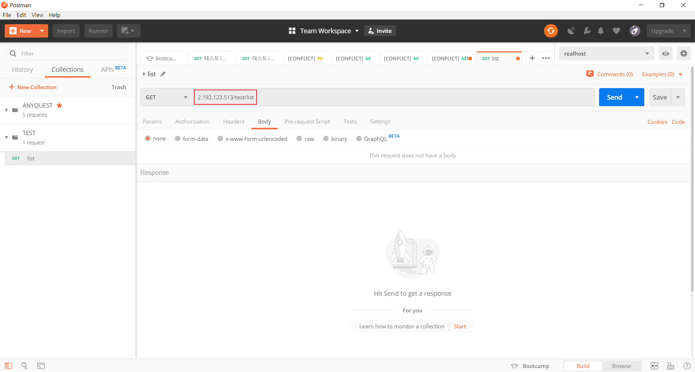Open the New button dropdown arrow
Viewport: 695px width, 372px height.
coord(42,31)
